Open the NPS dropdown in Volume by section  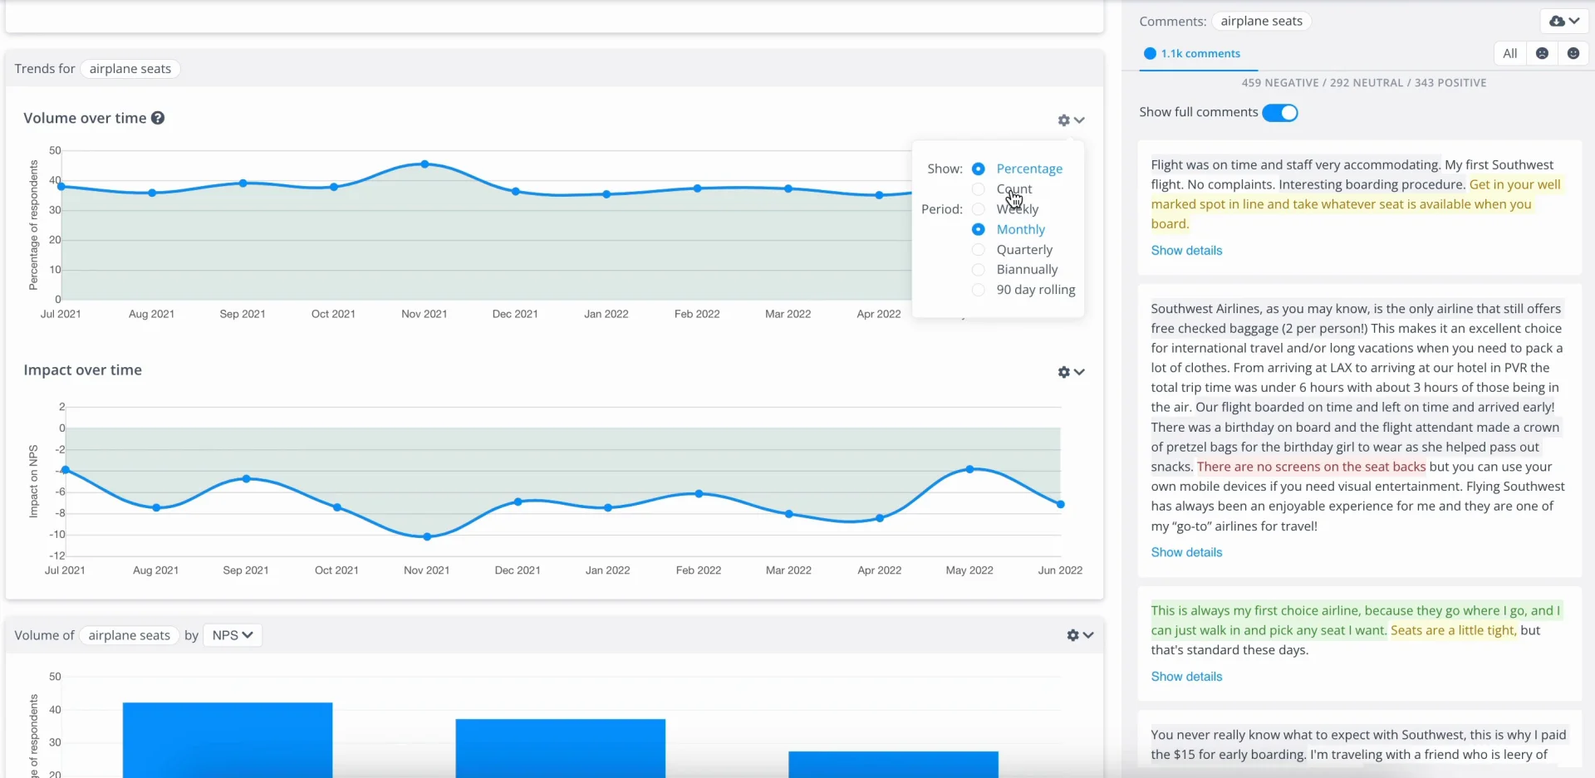click(233, 635)
